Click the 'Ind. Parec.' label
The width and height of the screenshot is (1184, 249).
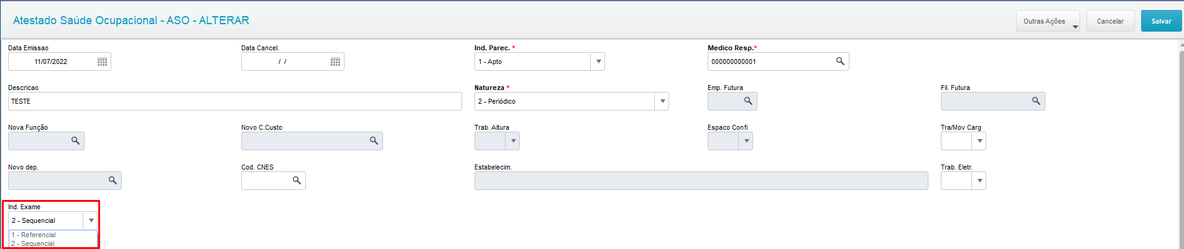coord(492,48)
